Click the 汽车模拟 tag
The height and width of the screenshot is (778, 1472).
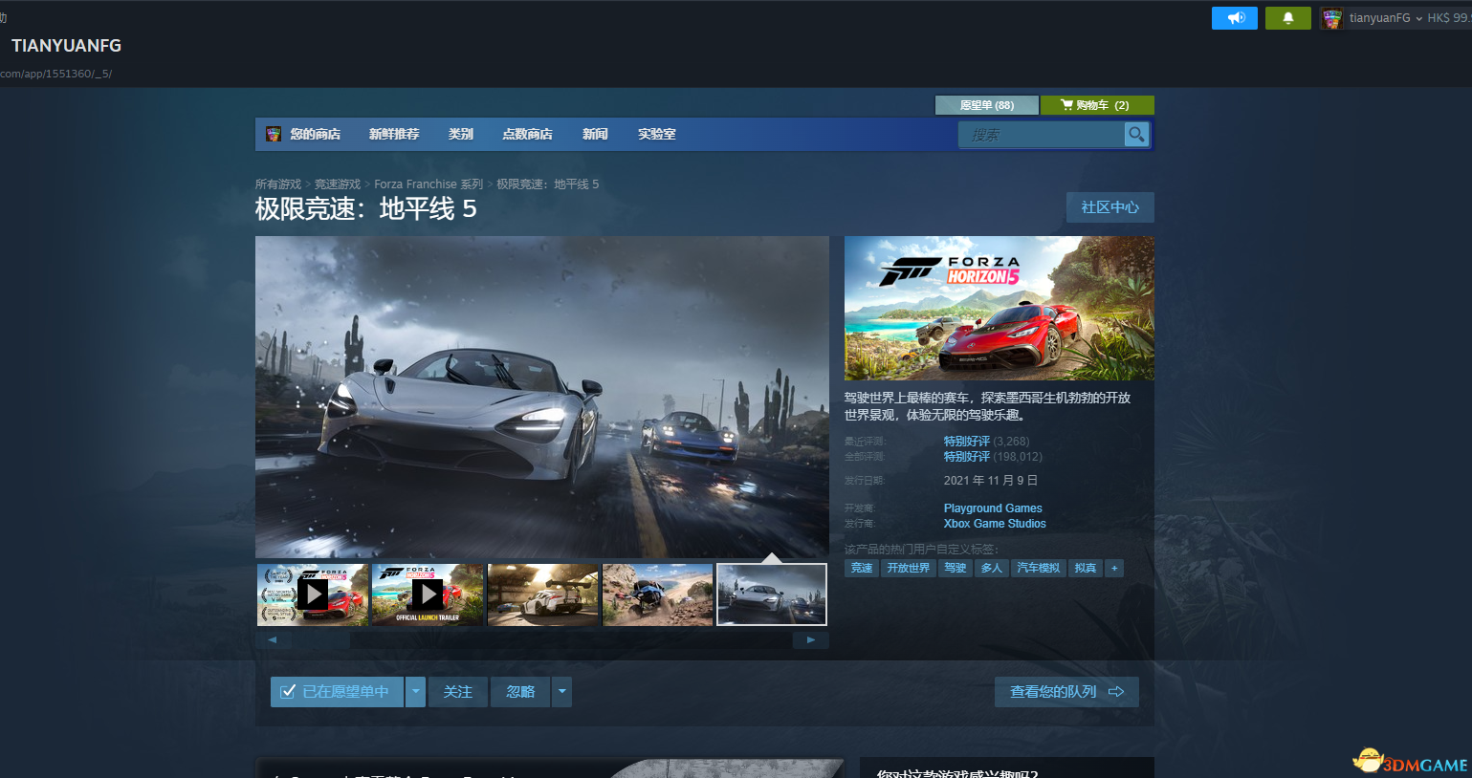[1038, 568]
